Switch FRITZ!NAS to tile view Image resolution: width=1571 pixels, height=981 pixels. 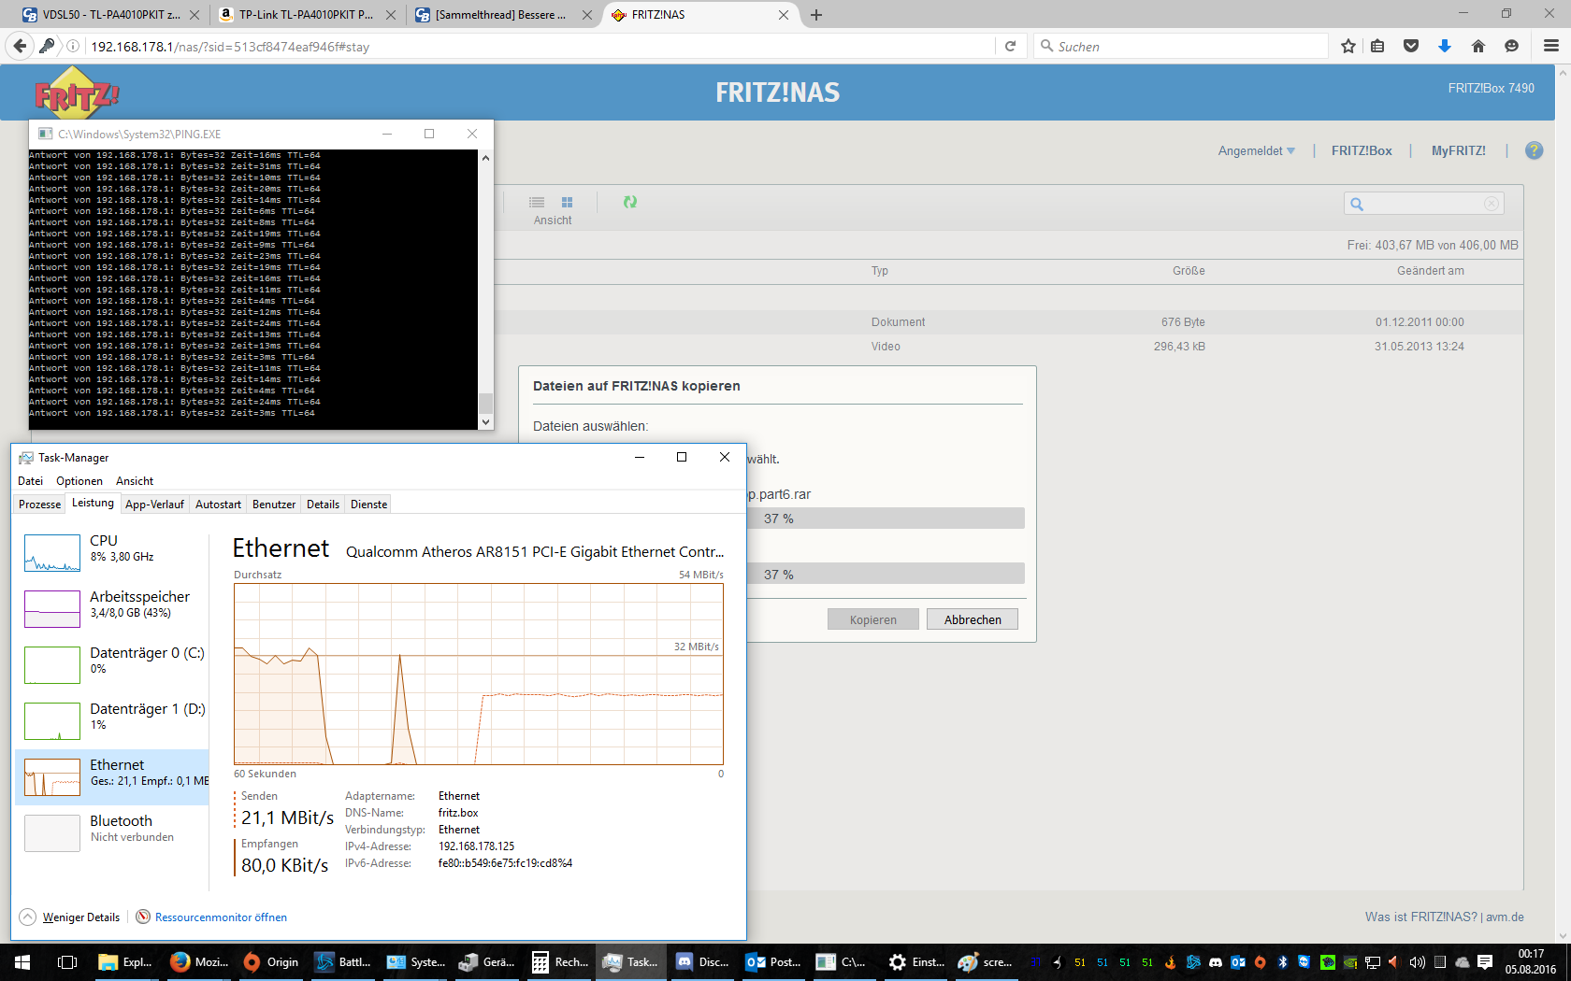(x=567, y=202)
